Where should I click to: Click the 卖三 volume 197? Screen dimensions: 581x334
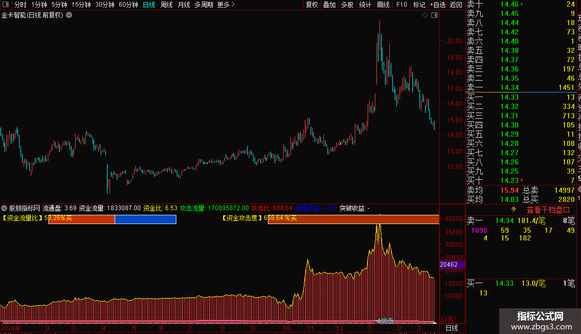tap(568, 69)
